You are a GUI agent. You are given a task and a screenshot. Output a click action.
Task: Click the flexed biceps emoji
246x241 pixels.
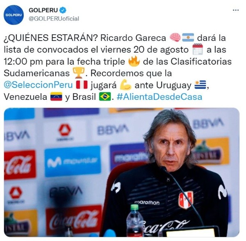125,85
